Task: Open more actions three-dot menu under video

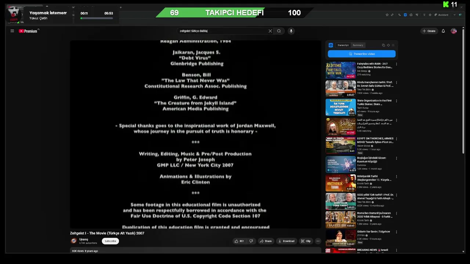Action: pos(318,241)
